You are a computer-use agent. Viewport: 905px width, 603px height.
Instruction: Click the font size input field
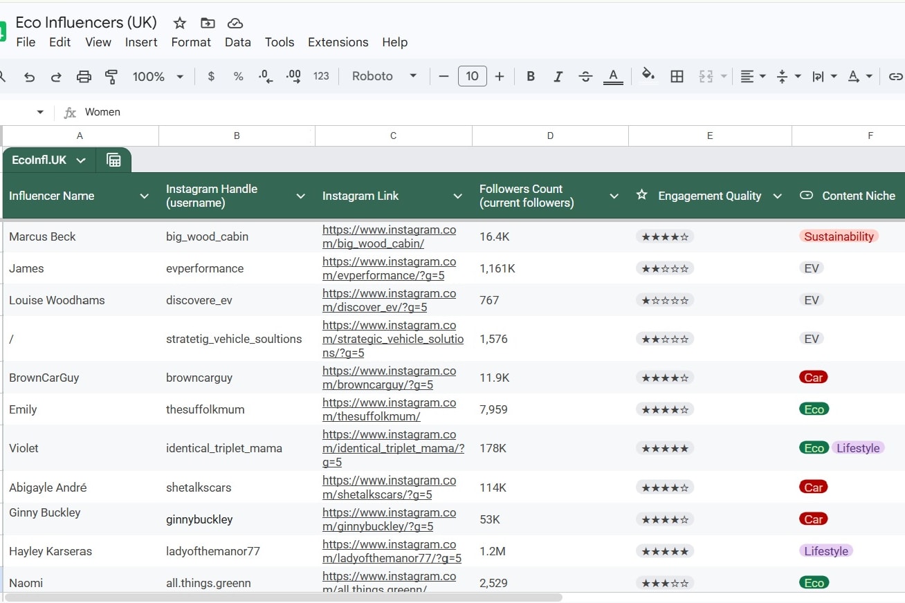click(472, 76)
